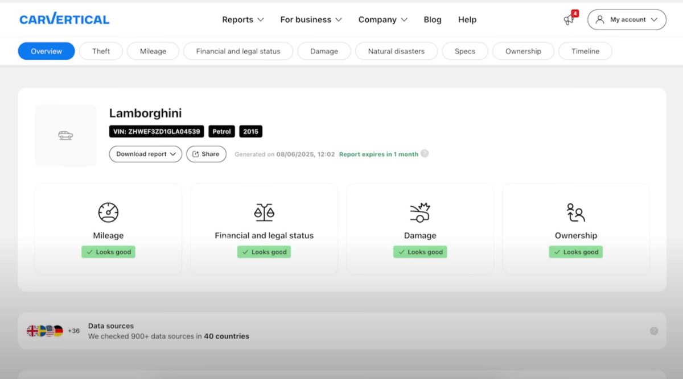Click the Financial and legal status Looks good badge

pyautogui.click(x=264, y=252)
